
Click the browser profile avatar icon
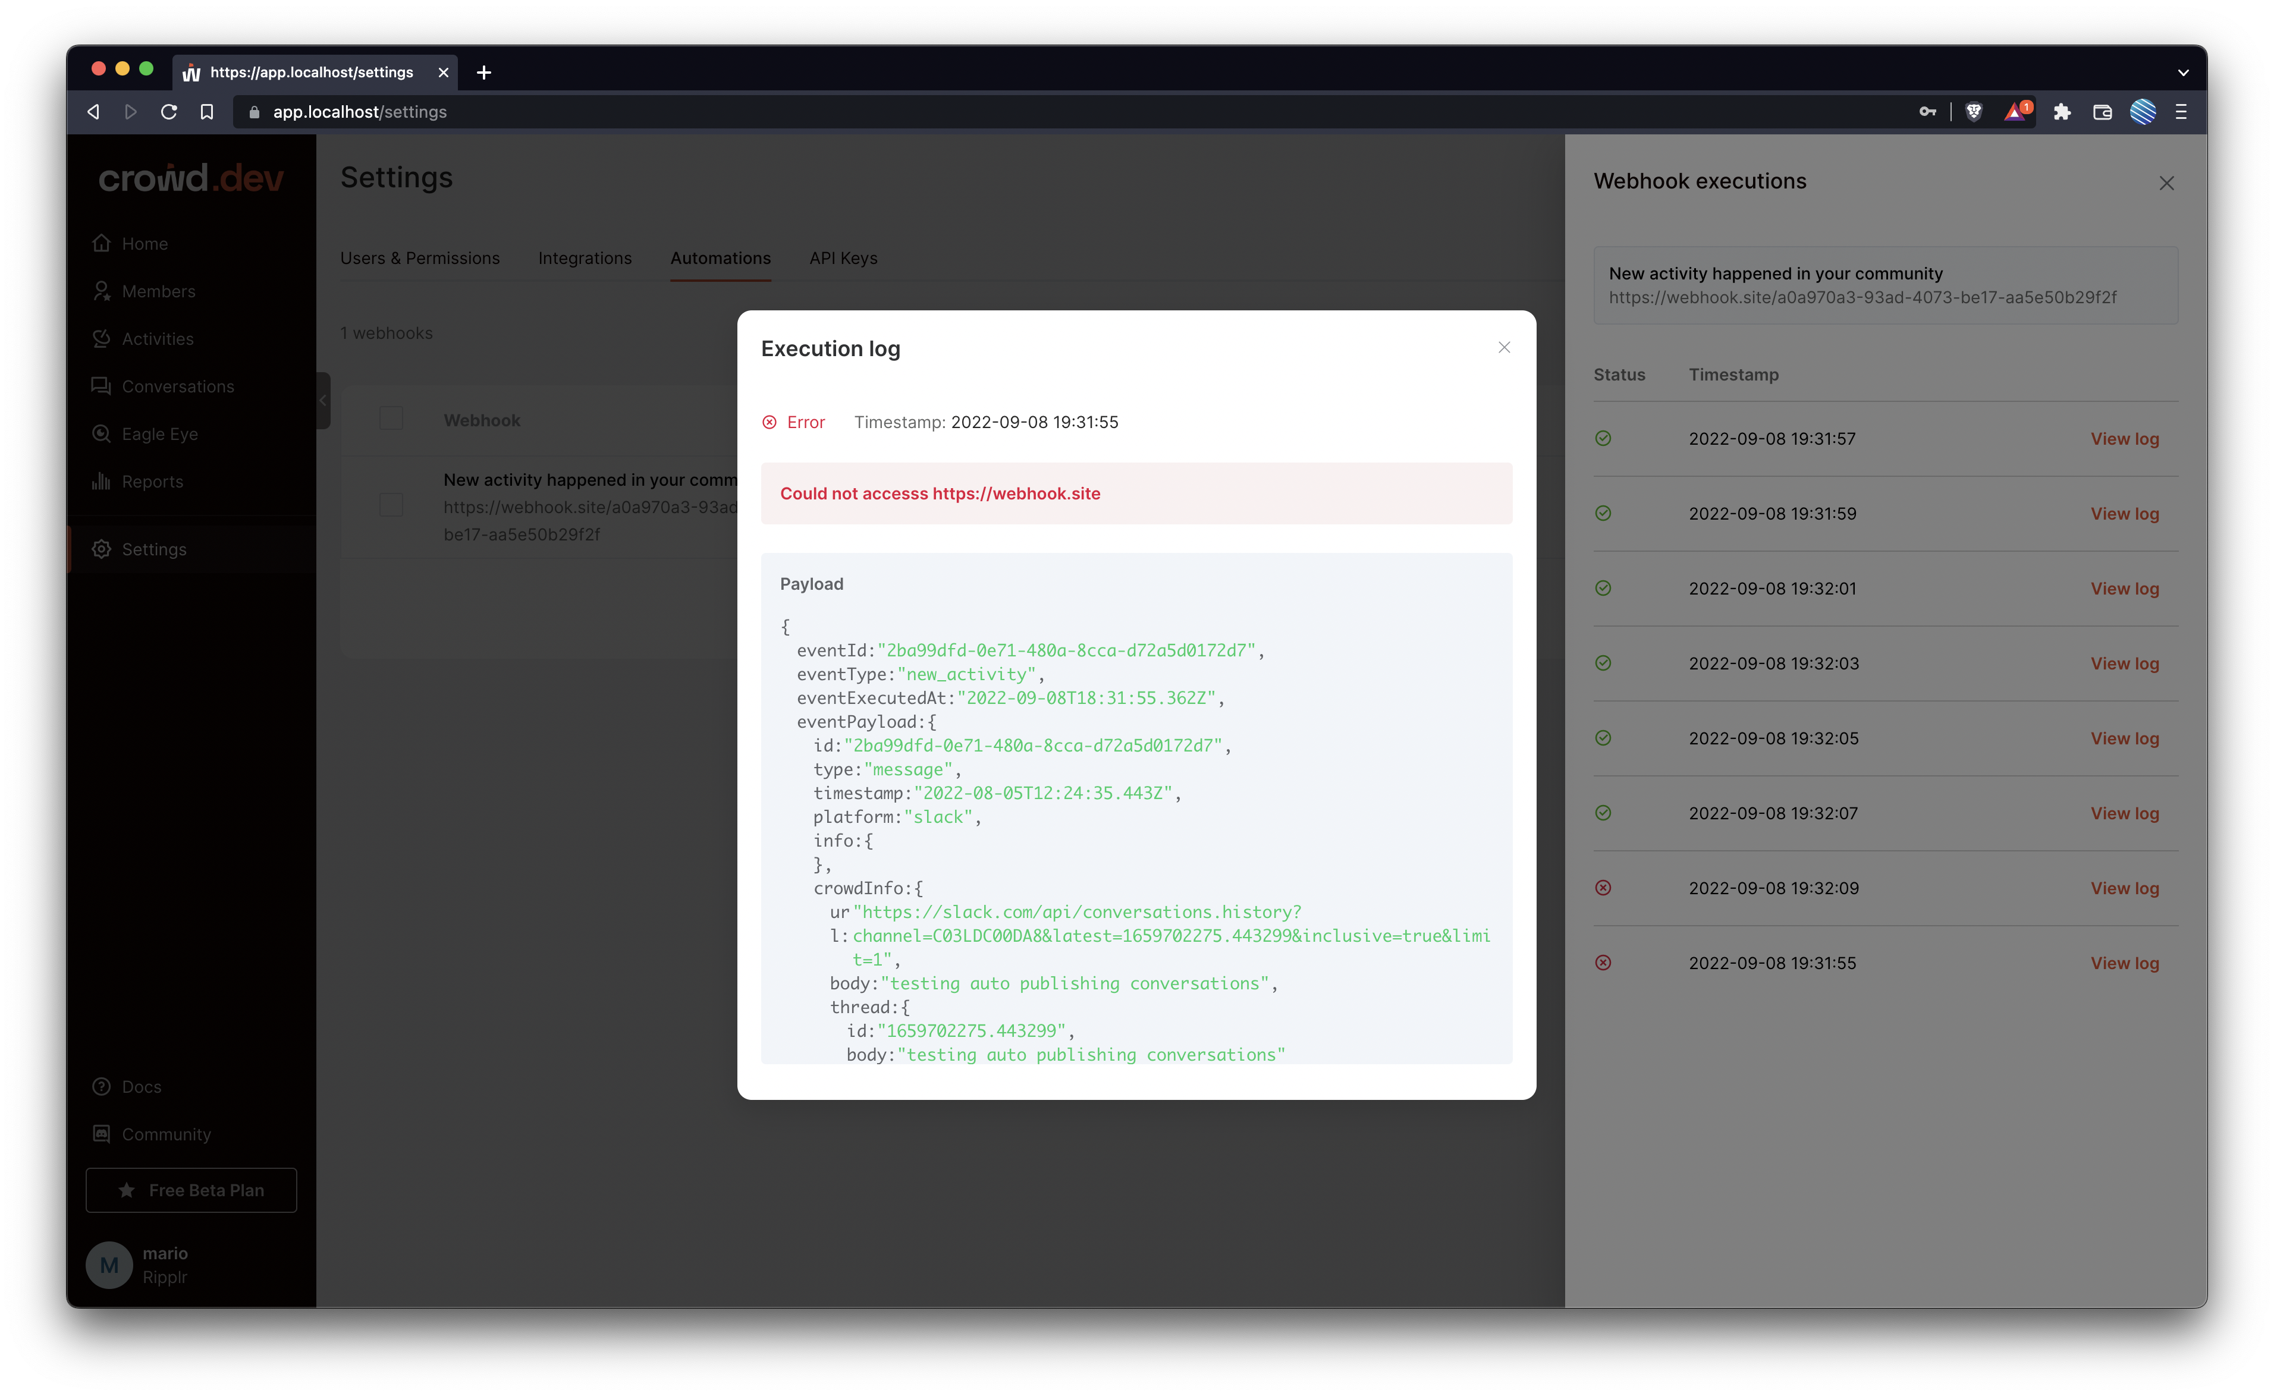(x=2142, y=112)
